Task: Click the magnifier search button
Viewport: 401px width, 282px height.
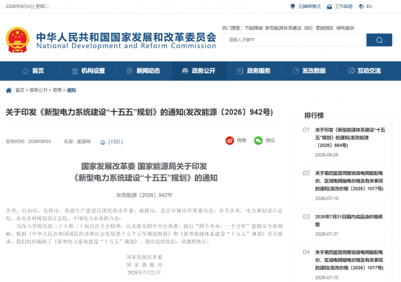Action: pyautogui.click(x=379, y=40)
